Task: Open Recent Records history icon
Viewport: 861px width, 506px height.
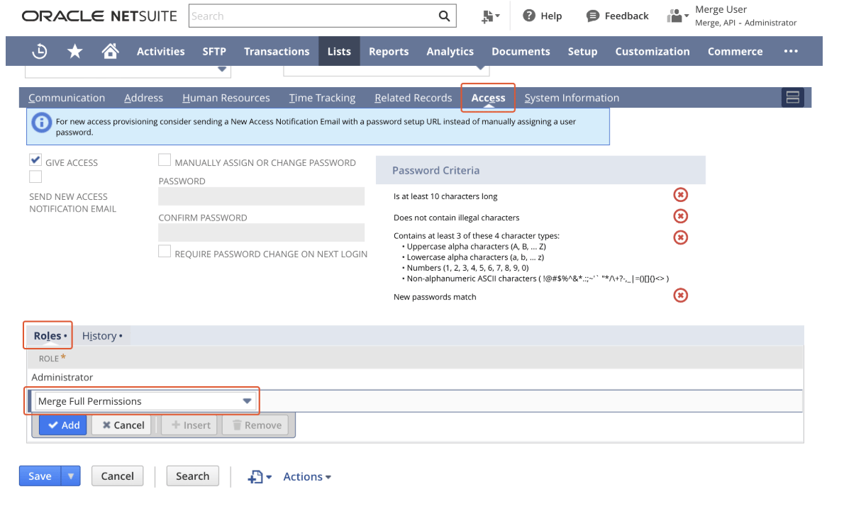Action: pyautogui.click(x=40, y=51)
